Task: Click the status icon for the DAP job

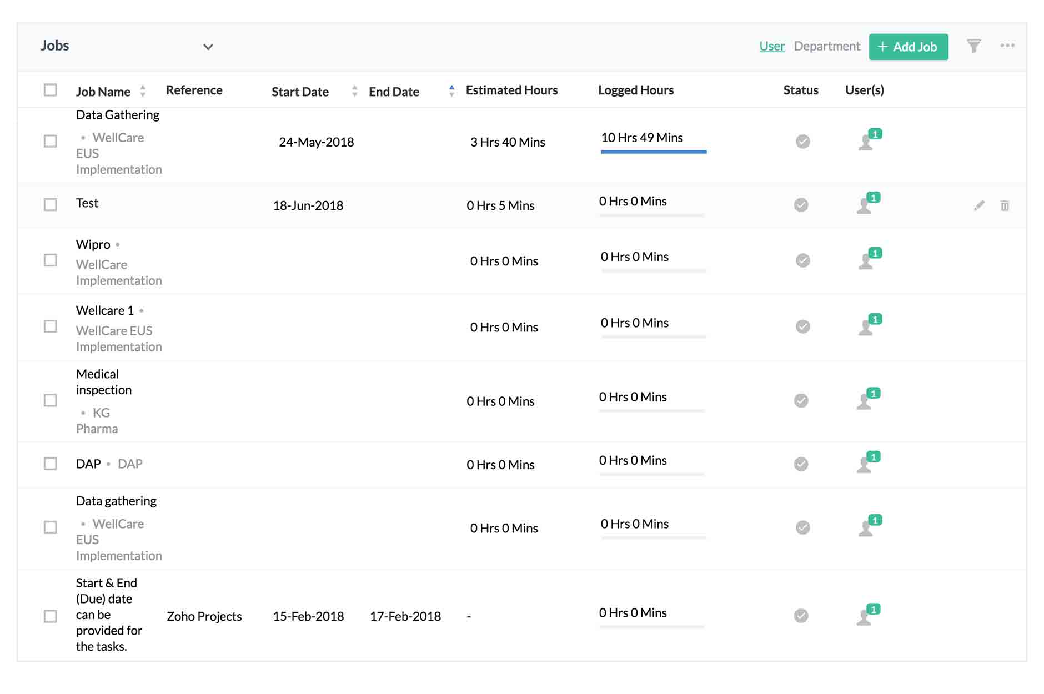Action: coord(802,464)
